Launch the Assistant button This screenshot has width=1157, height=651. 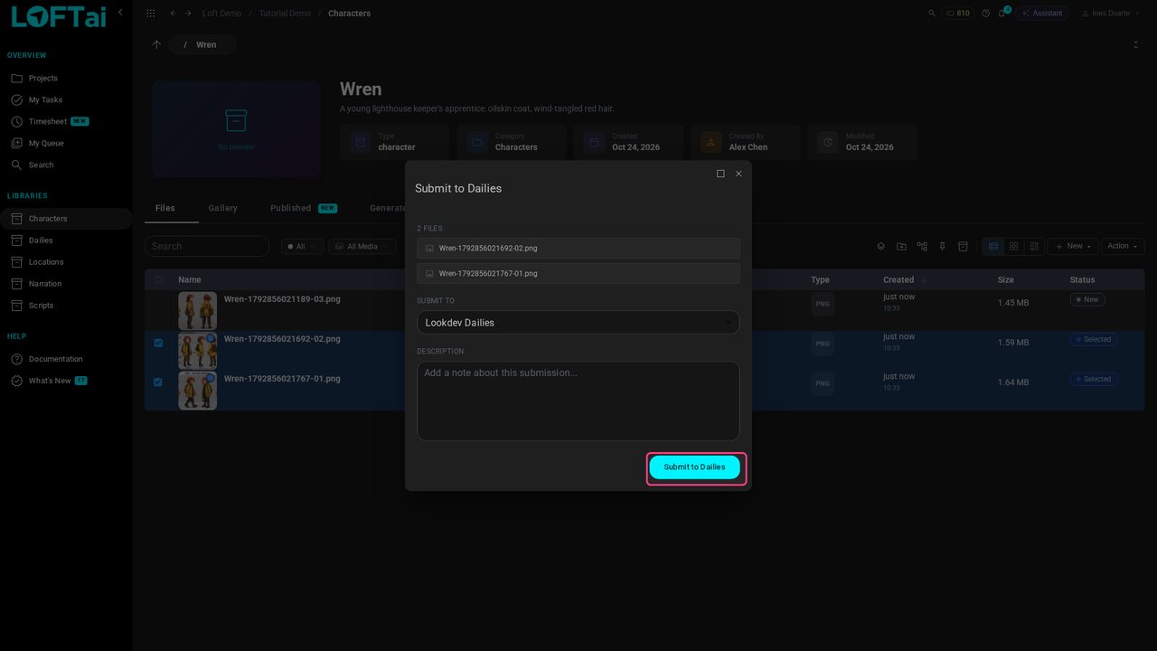click(1042, 14)
